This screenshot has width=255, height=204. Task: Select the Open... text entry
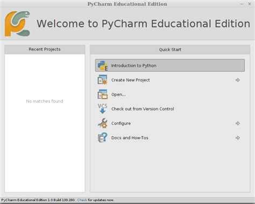coord(118,94)
